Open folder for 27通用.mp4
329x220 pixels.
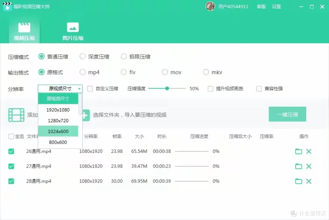coord(299,166)
